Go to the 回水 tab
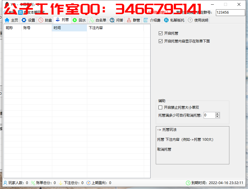 pos(79,20)
